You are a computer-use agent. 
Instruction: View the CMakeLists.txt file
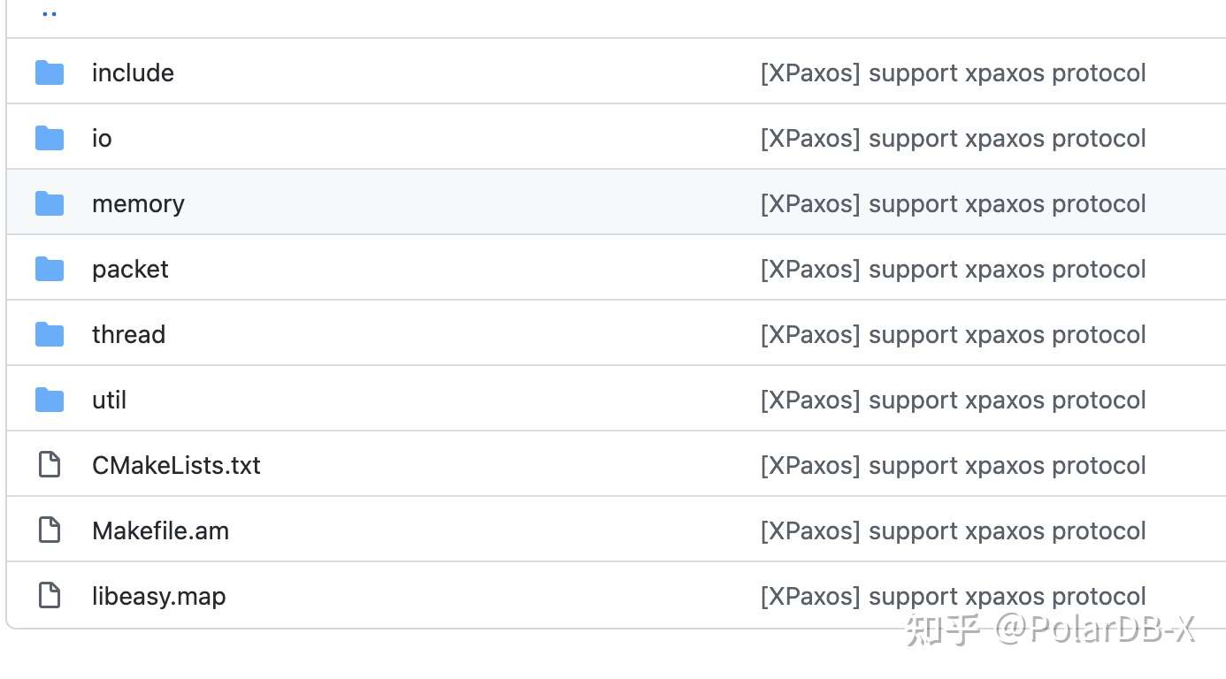[x=176, y=465]
